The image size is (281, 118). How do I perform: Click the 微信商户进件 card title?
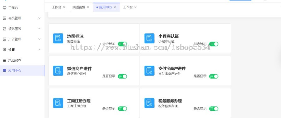coord(79,69)
